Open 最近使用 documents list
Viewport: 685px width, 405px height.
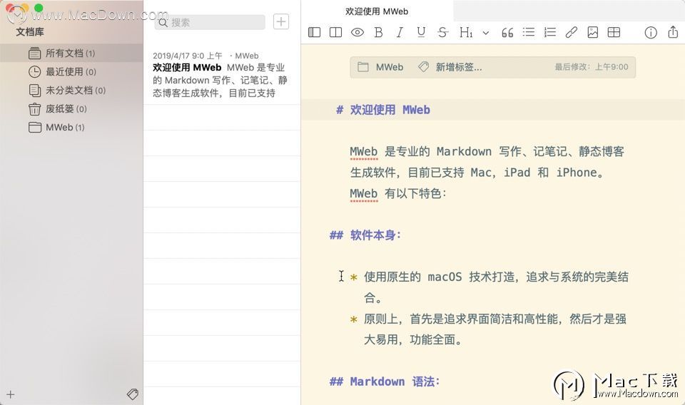click(71, 71)
